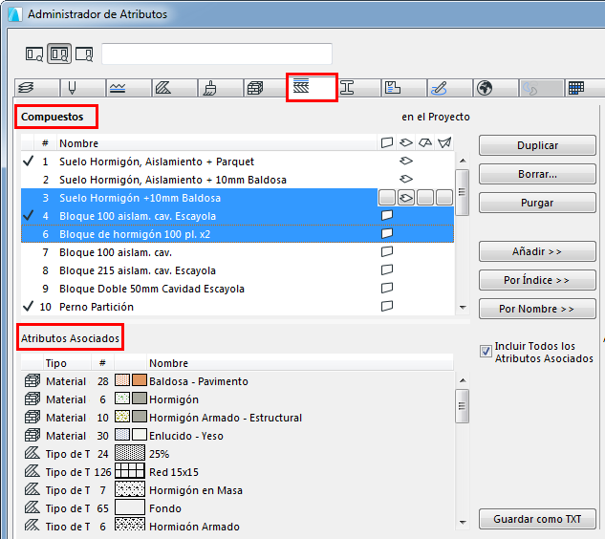Select Bloque 100 aislam. cav. Escayola row
This screenshot has width=605, height=539.
point(237,216)
